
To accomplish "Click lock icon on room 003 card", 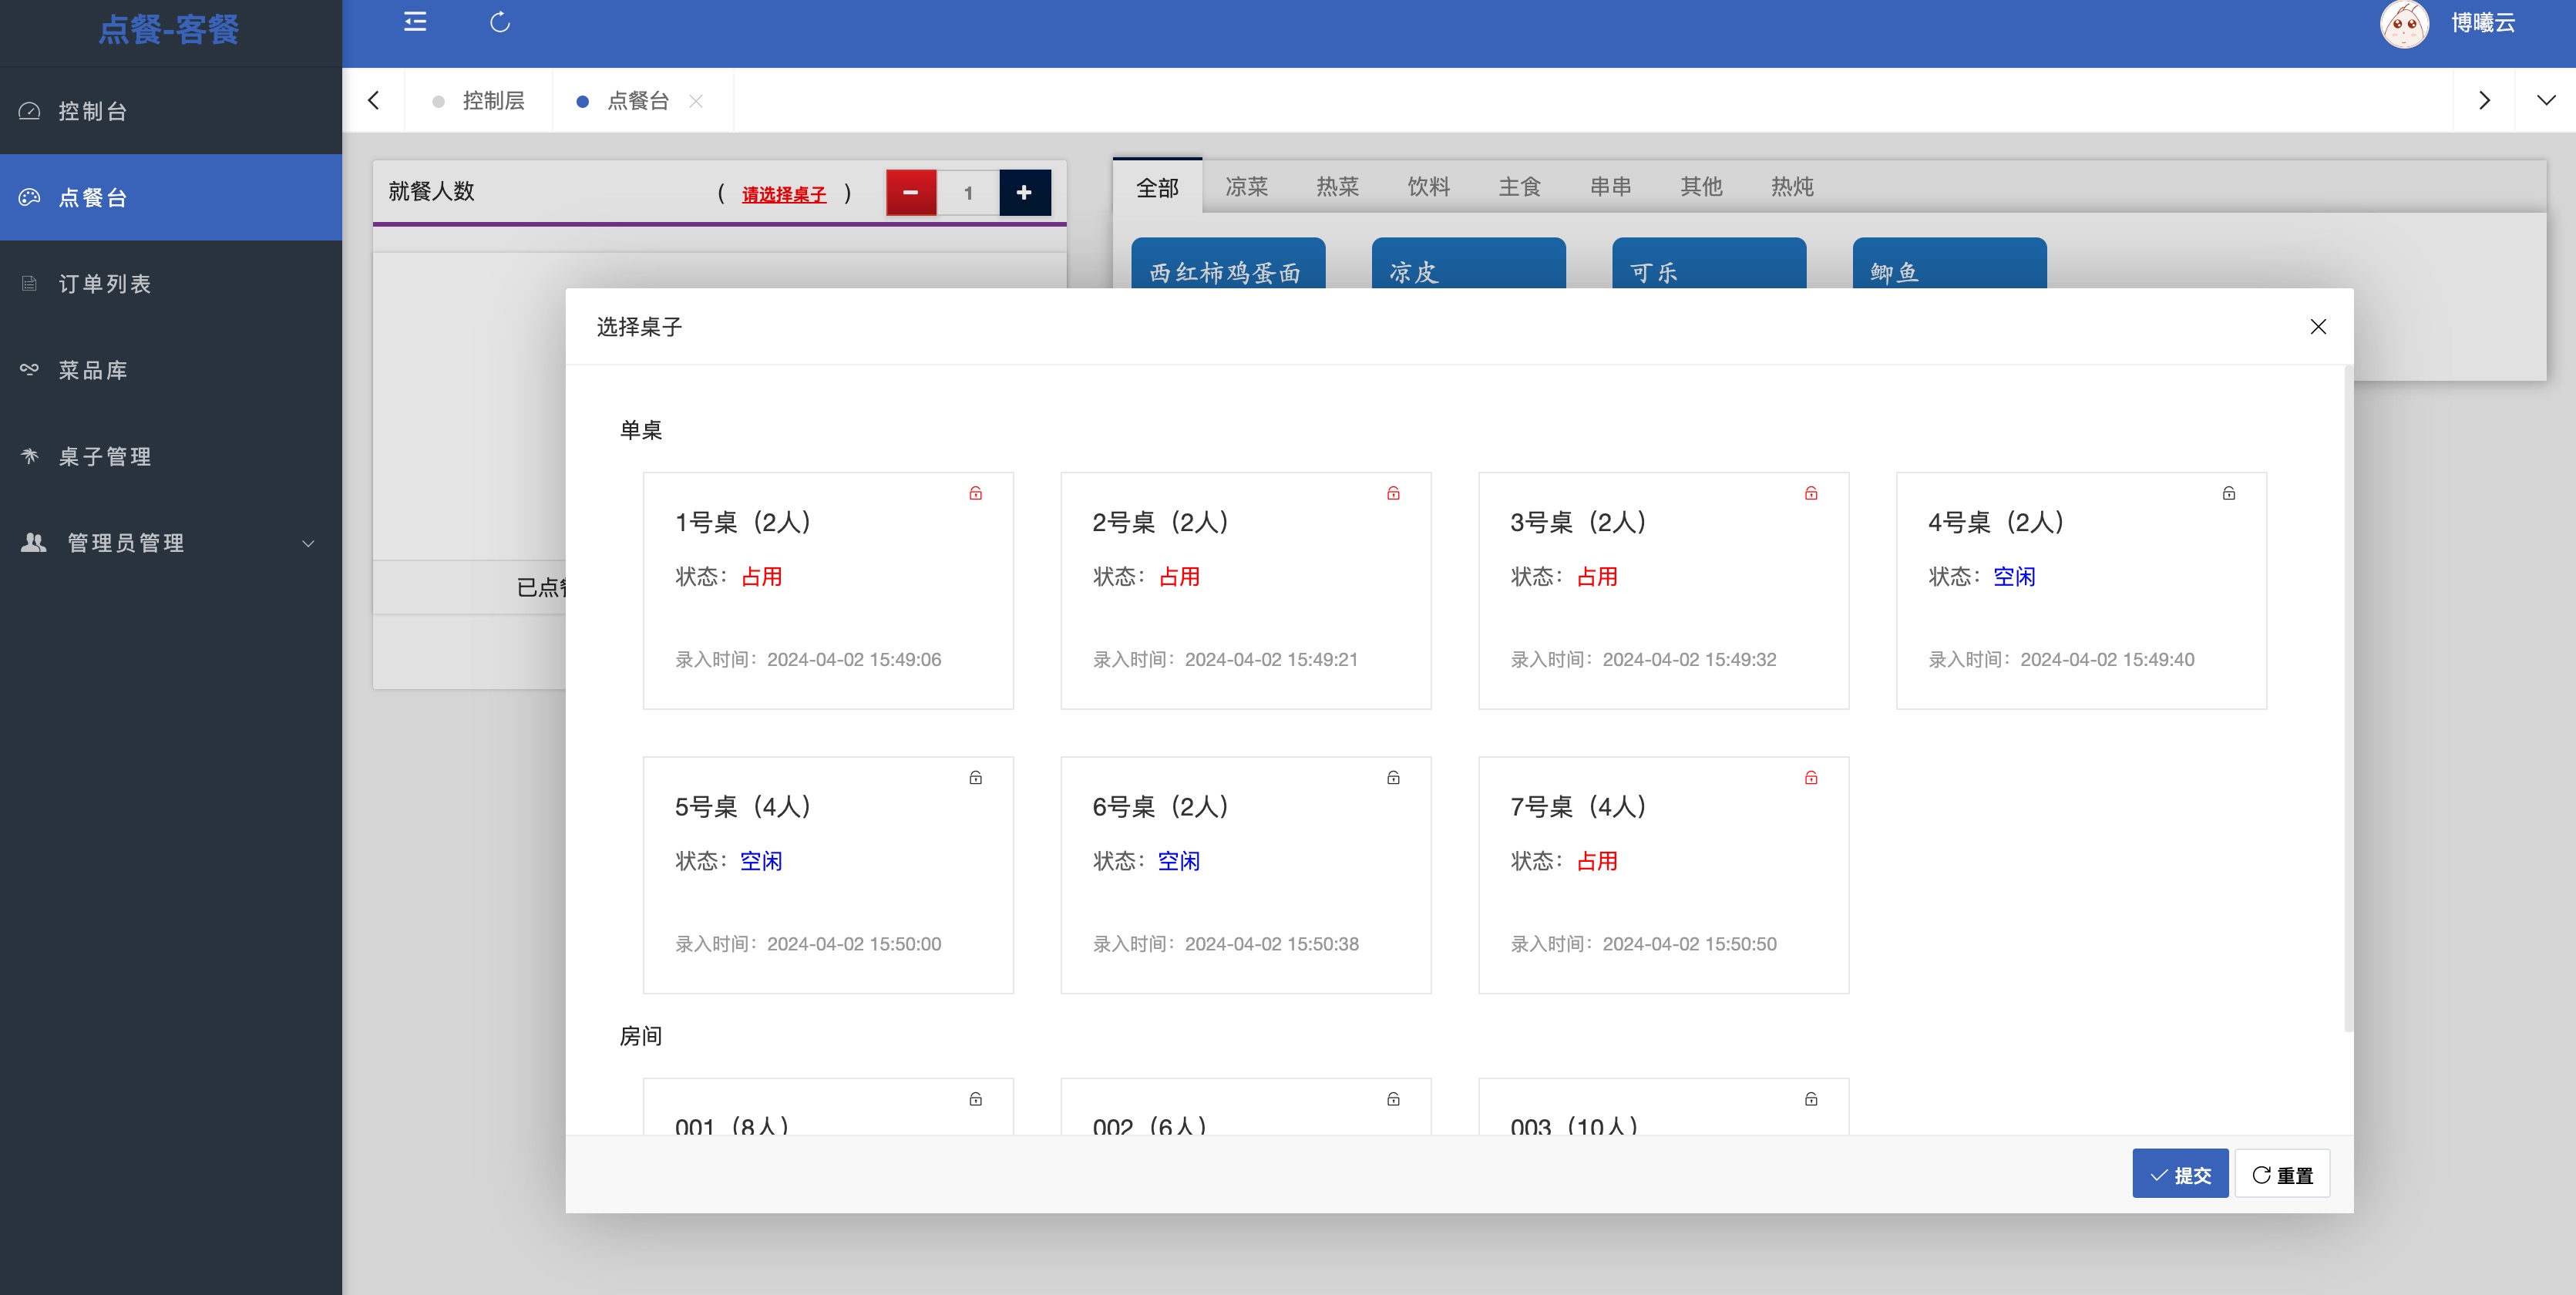I will click(x=1811, y=1099).
